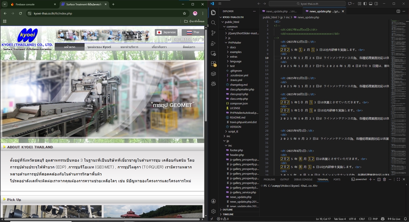Screen dimensions: 409x222
Task: Expand the script_IE folder
Action: [x=233, y=131]
